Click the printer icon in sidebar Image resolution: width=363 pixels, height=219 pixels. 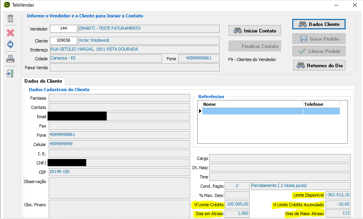10,59
